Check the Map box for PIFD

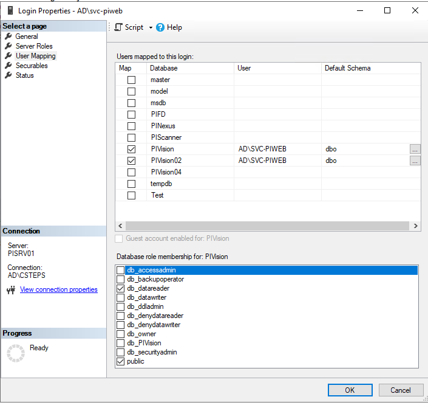(131, 114)
